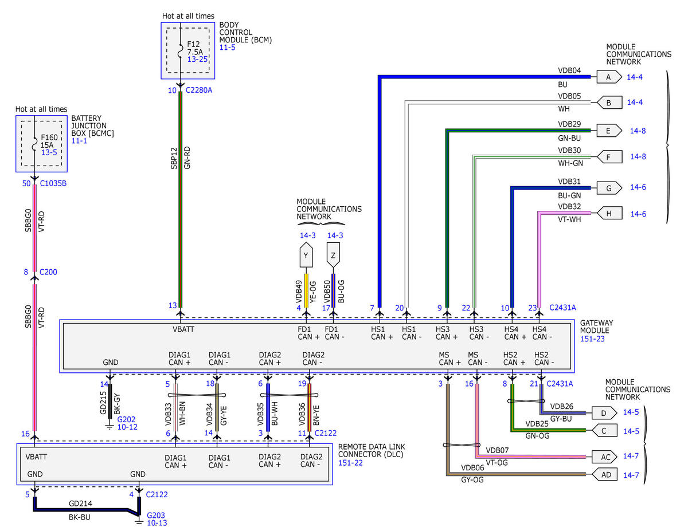The width and height of the screenshot is (688, 531).
Task: Open the 11-1 Battery Junction Box reference
Action: point(79,140)
